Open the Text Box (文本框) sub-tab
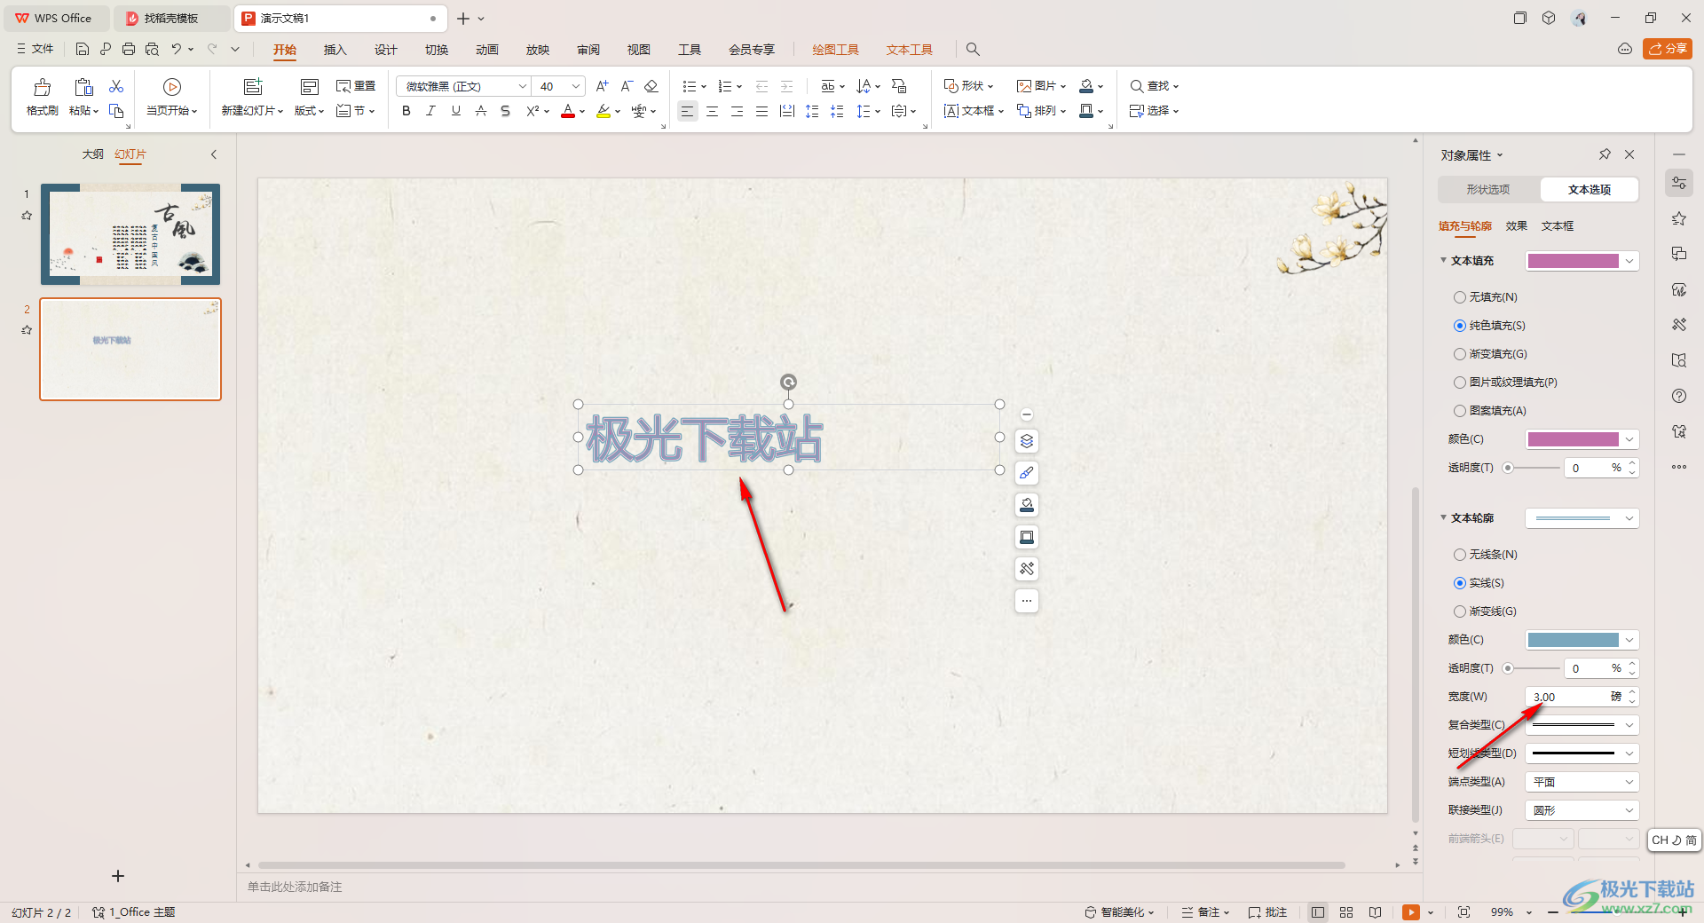 coord(1557,226)
